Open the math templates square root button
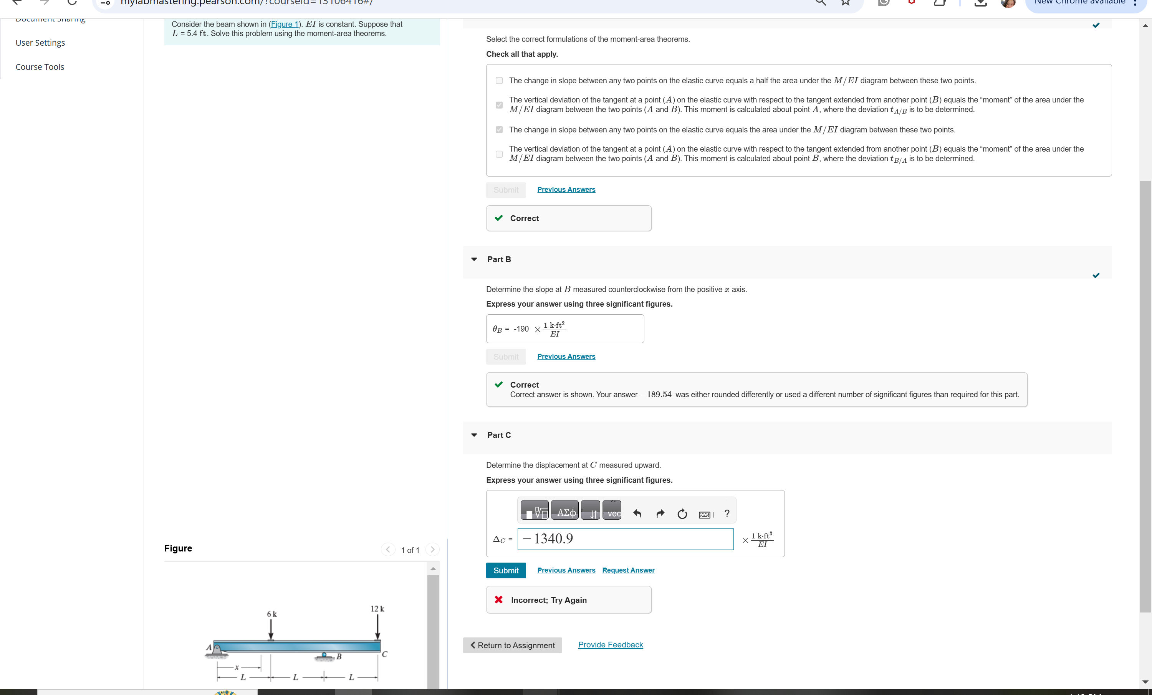This screenshot has width=1152, height=695. click(x=535, y=510)
